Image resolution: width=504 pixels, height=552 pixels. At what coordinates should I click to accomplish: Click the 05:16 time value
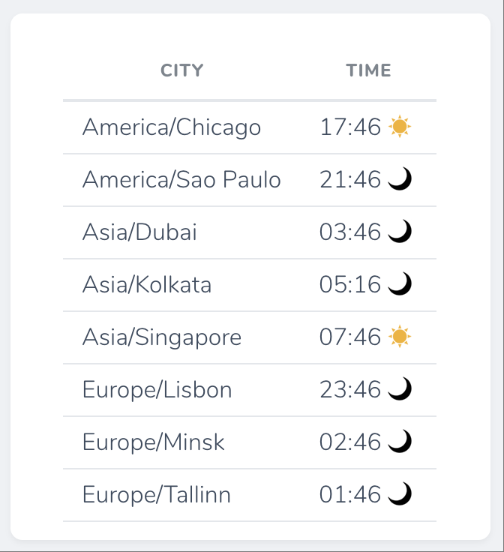[350, 284]
